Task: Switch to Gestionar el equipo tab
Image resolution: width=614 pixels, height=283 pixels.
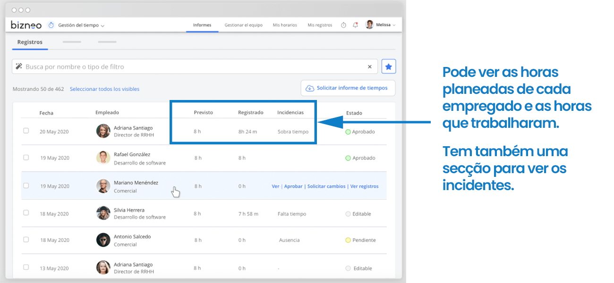Action: [243, 25]
